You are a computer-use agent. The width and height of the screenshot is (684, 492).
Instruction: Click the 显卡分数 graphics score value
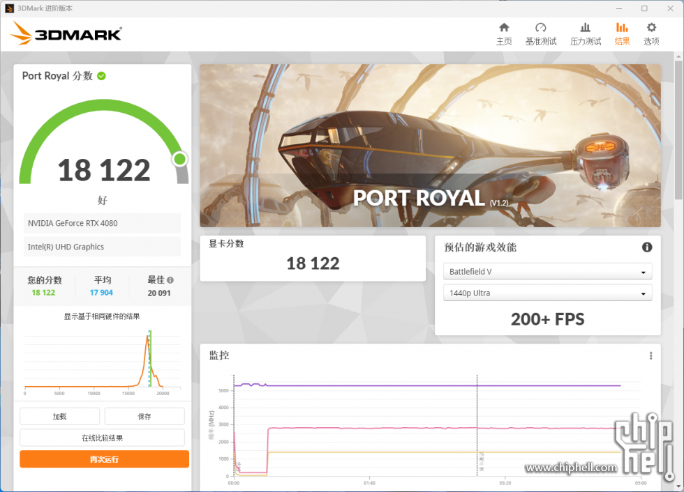pos(313,263)
